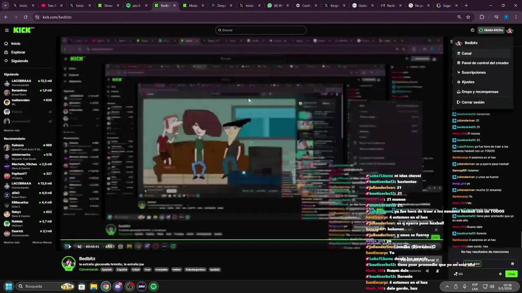The height and width of the screenshot is (293, 522).
Task: Open the Chrome extensions puzzle icon
Action: [482, 17]
